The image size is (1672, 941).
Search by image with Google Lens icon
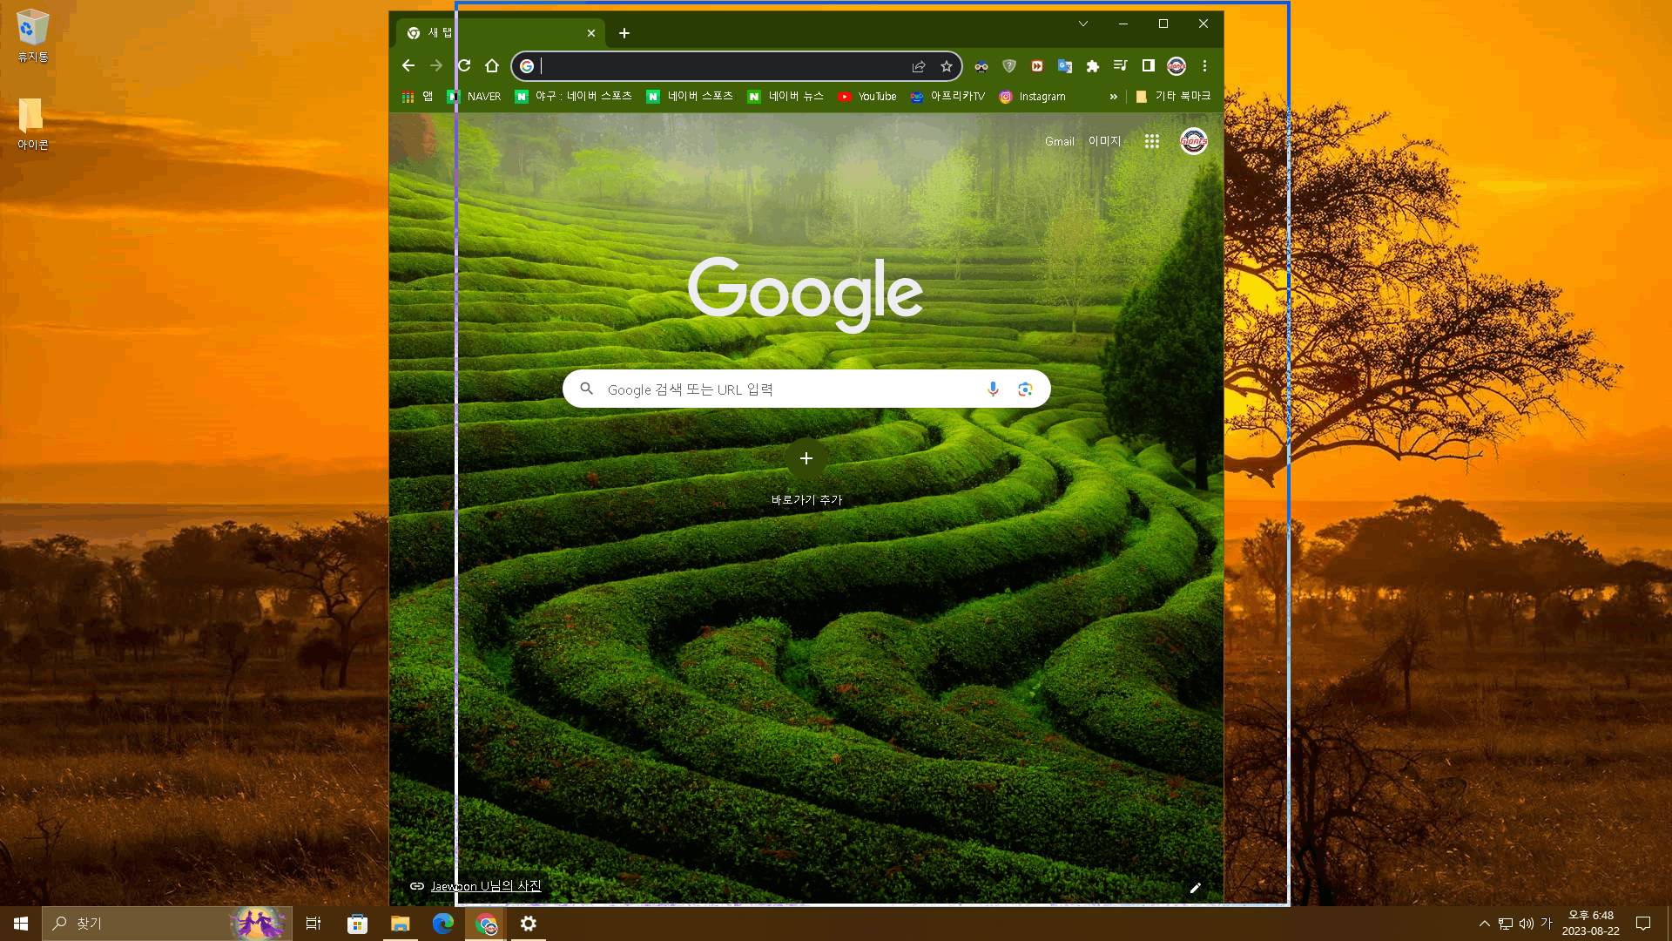click(x=1025, y=389)
